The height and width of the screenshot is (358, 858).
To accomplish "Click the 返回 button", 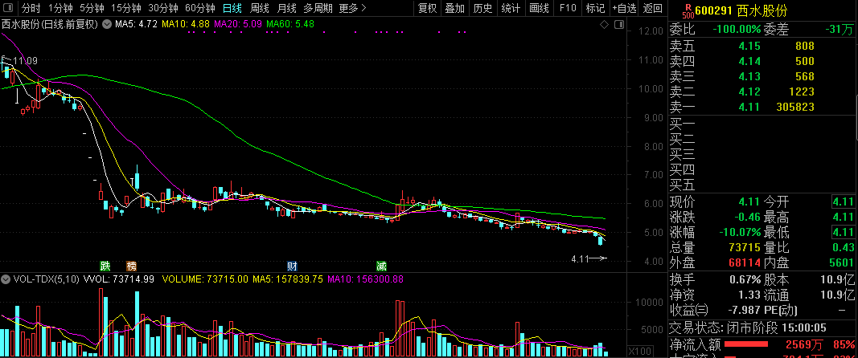I will pyautogui.click(x=653, y=8).
